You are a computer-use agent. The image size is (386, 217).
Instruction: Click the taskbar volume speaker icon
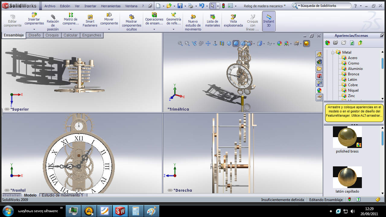click(x=353, y=211)
